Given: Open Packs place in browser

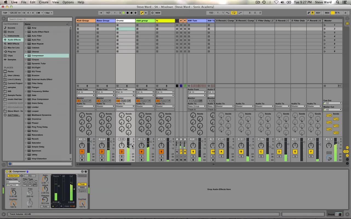Looking at the screenshot, I should pyautogui.click(x=10, y=71).
